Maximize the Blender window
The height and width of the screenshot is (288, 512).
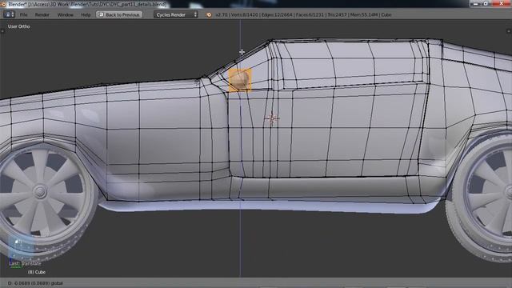click(486, 3)
